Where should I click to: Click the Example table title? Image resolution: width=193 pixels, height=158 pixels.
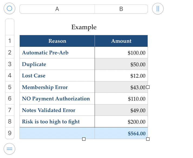pyautogui.click(x=84, y=27)
